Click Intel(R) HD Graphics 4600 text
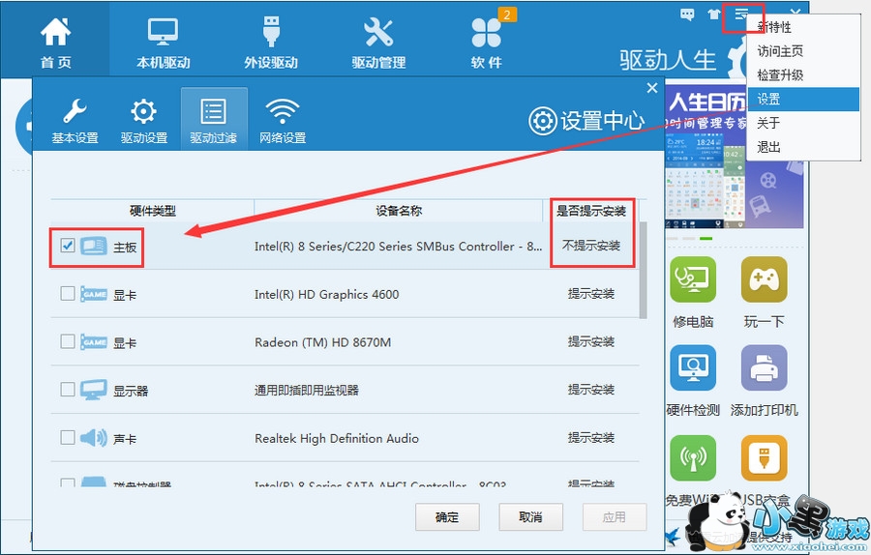This screenshot has width=871, height=555. click(x=327, y=295)
